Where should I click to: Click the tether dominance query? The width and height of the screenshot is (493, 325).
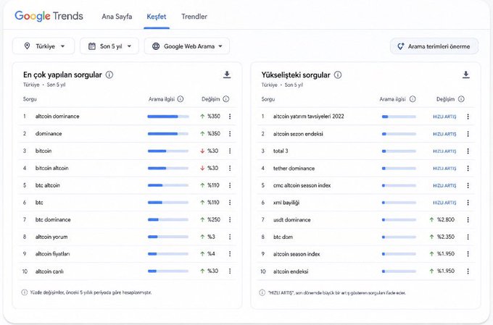[x=294, y=169]
